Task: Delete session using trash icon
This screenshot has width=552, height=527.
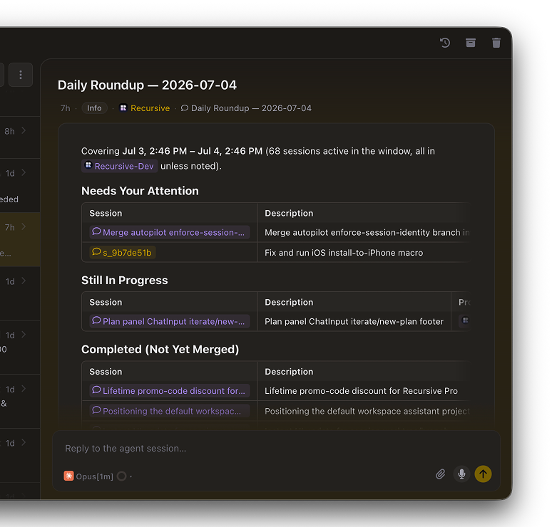Action: click(x=496, y=43)
